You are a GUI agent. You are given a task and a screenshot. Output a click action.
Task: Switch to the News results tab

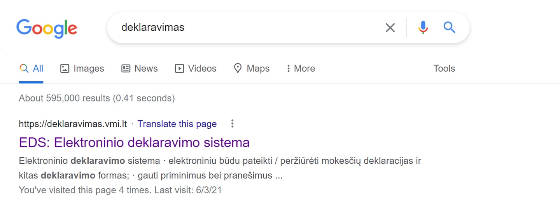[x=139, y=68]
